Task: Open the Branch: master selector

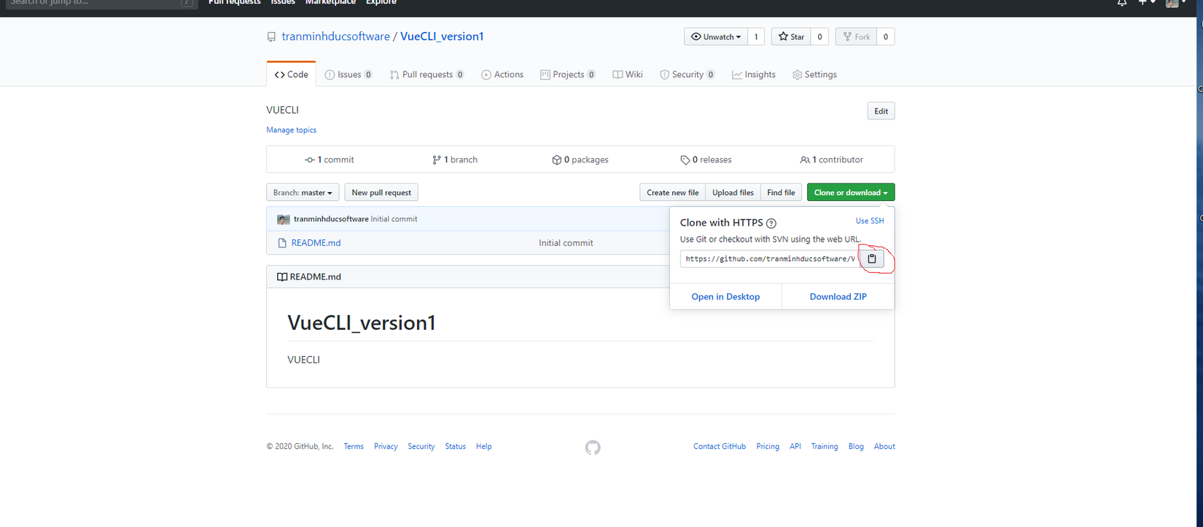Action: coord(303,193)
